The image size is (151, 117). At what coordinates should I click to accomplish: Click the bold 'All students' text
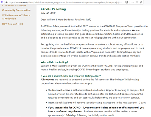coord(47,80)
